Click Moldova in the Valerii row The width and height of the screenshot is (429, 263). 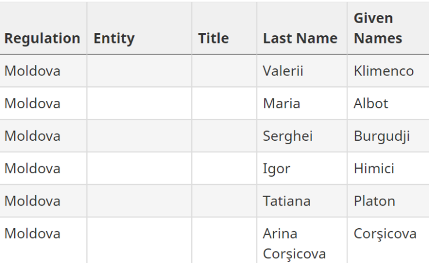point(32,71)
